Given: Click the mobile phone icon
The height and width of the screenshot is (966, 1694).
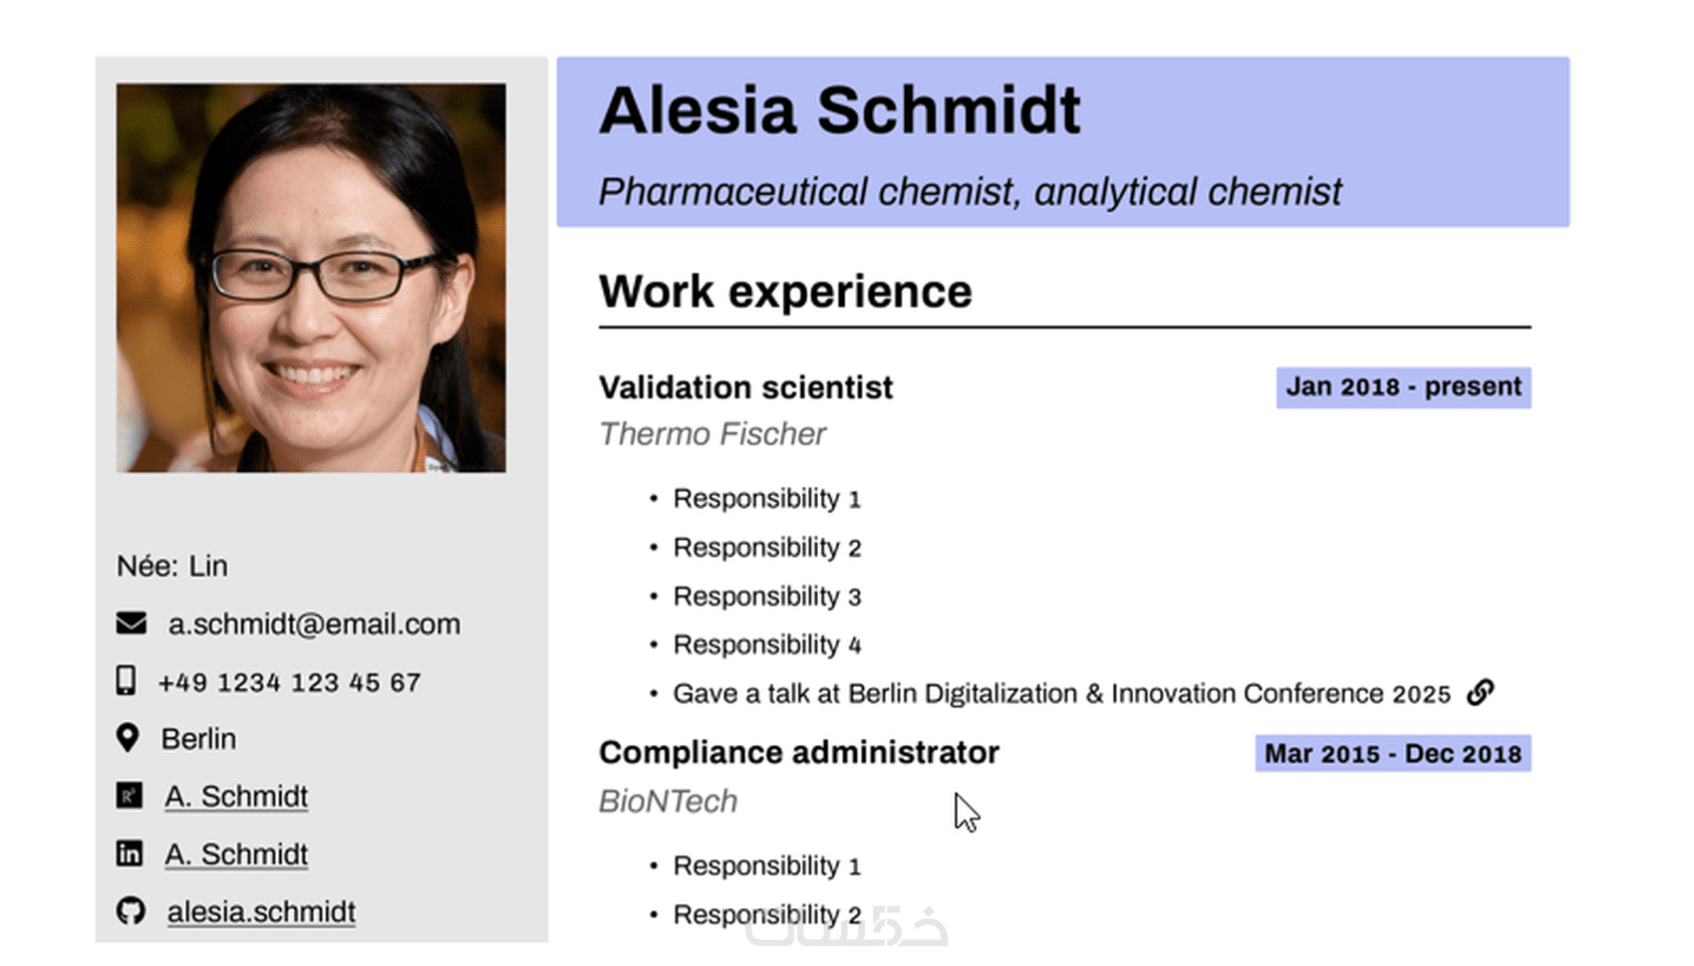Looking at the screenshot, I should tap(126, 681).
